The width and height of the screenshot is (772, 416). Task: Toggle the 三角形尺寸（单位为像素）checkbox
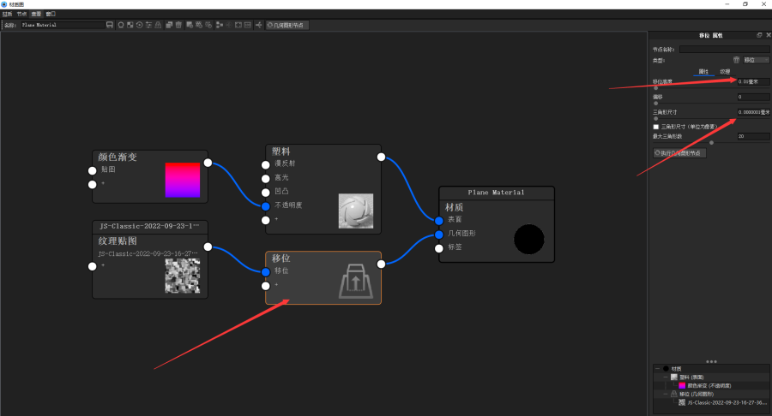coord(656,127)
